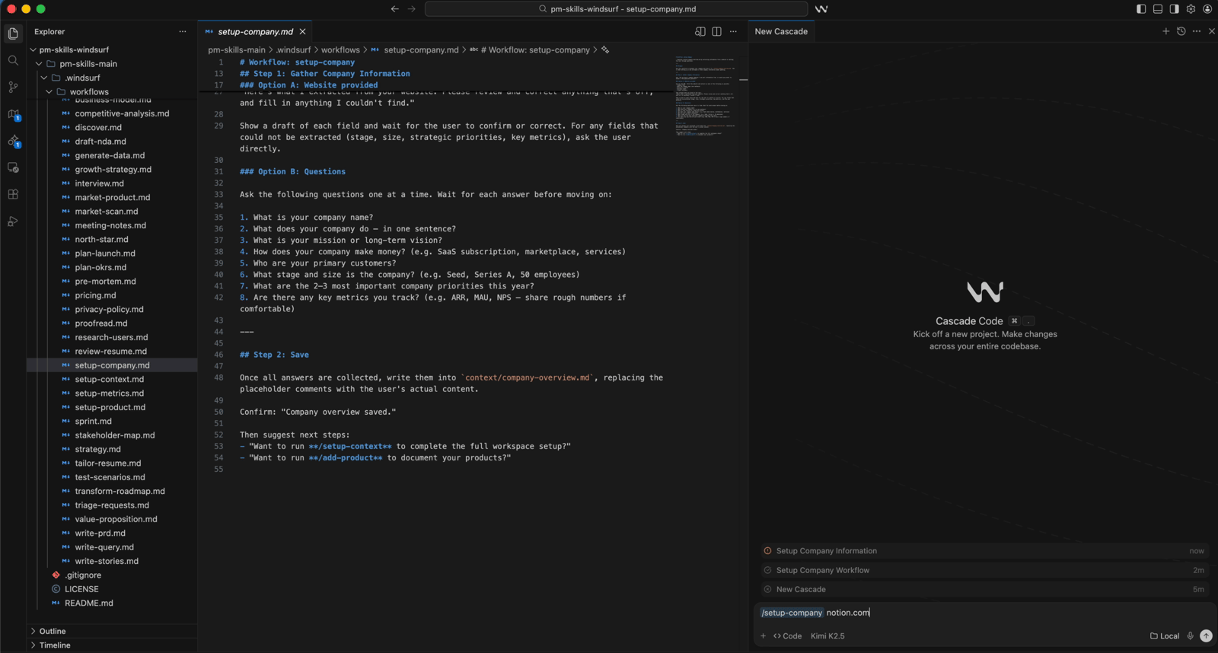This screenshot has width=1218, height=653.
Task: Open the Source Control view
Action: tap(13, 88)
